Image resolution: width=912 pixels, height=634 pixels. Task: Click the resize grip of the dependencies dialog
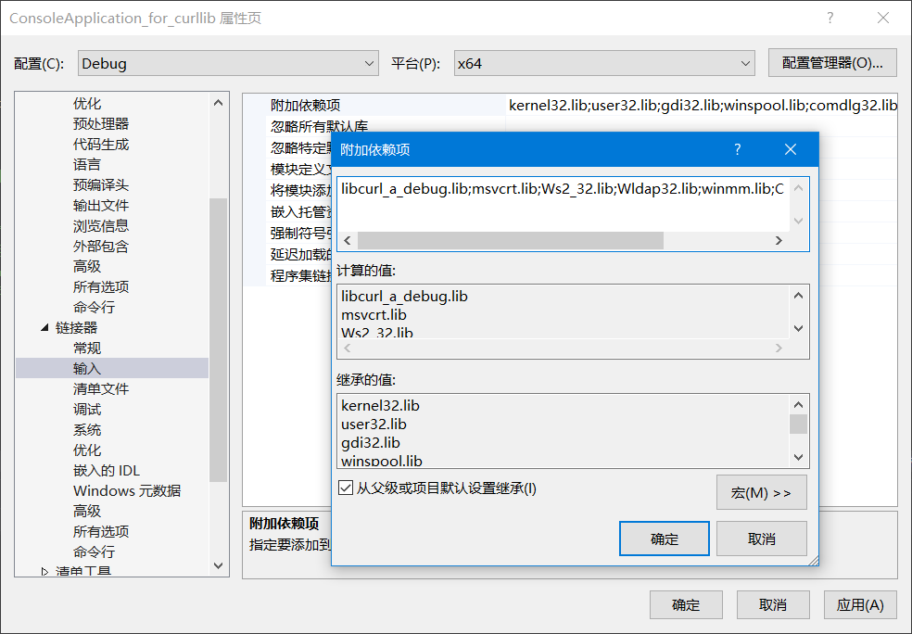(812, 559)
